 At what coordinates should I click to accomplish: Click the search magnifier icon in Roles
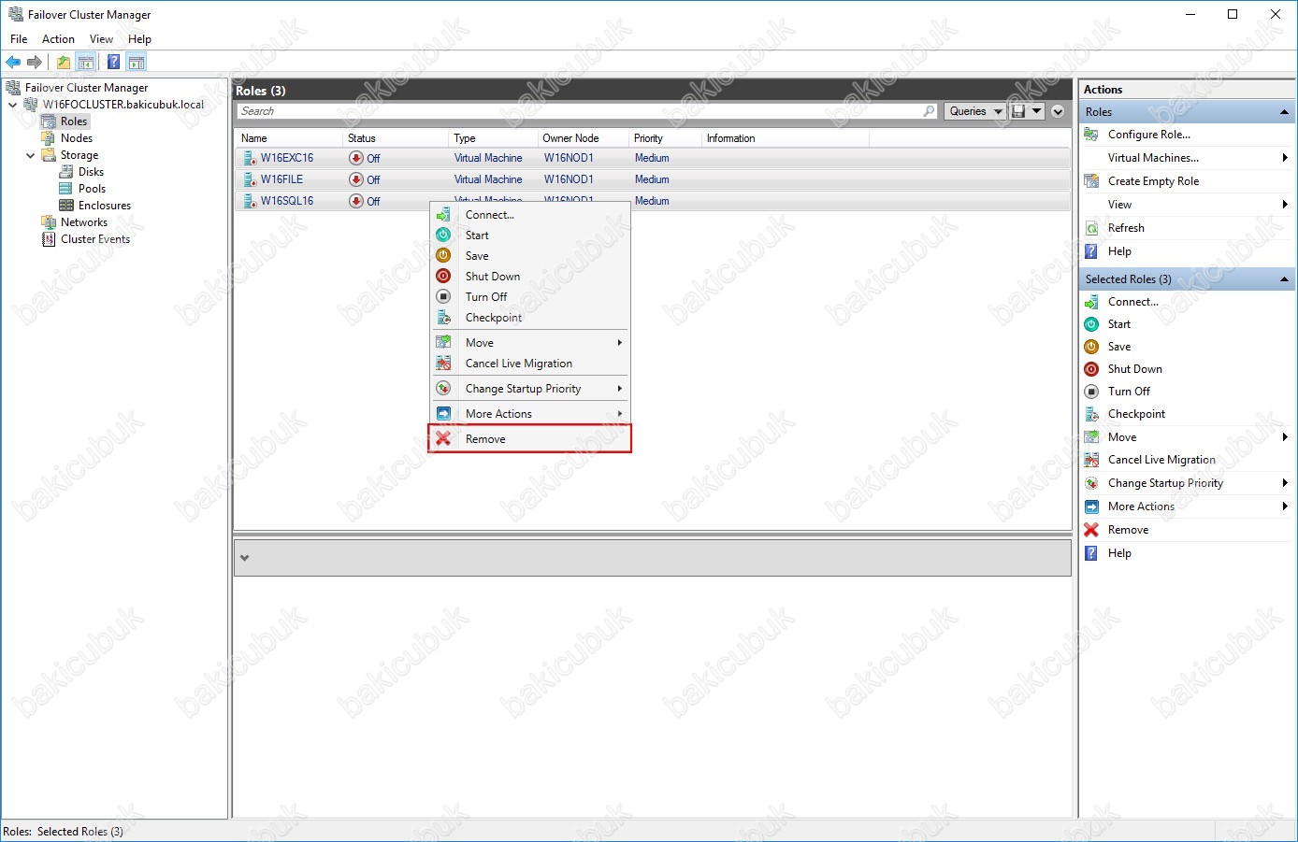929,111
